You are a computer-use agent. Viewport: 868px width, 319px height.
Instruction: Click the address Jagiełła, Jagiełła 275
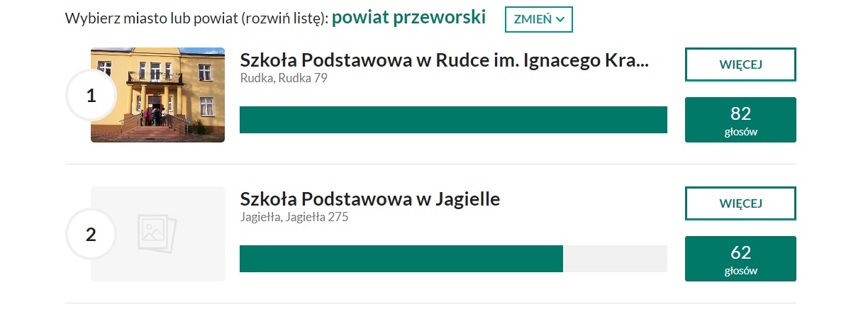click(294, 217)
